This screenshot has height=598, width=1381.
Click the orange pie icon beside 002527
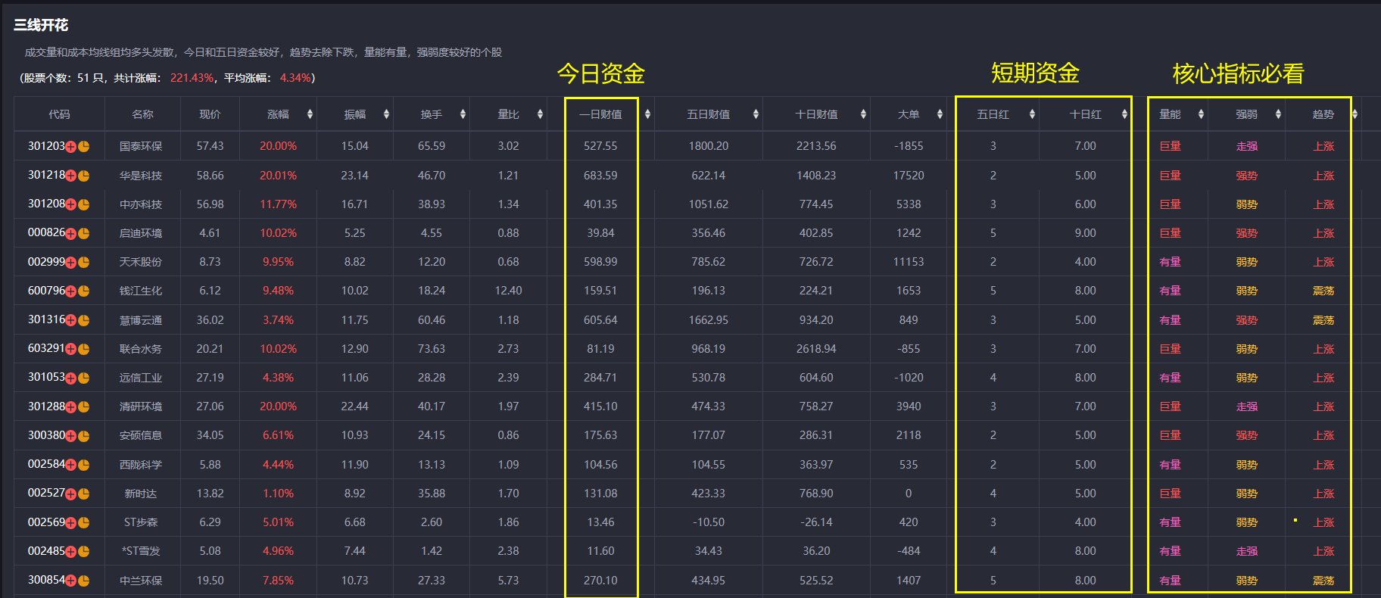coord(84,494)
